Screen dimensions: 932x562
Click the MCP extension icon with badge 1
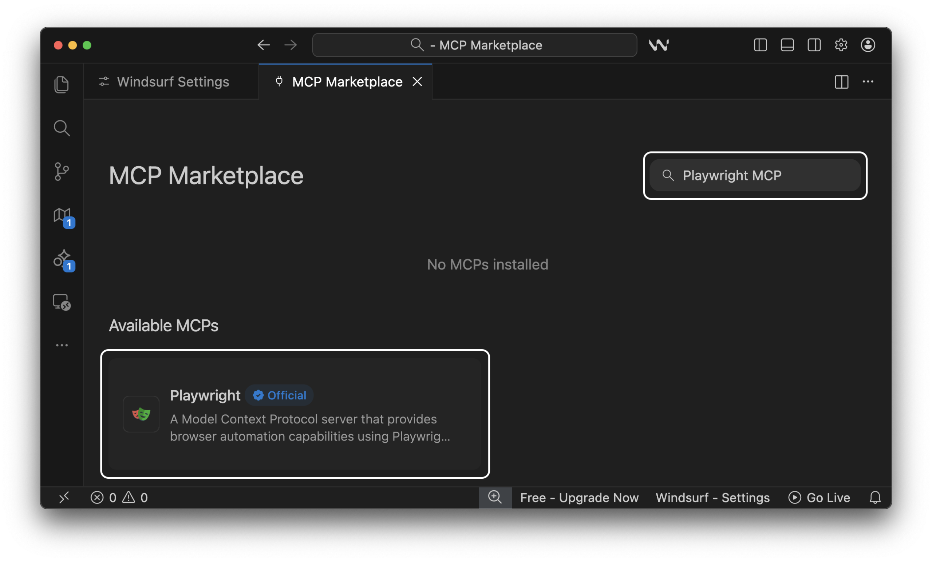click(62, 215)
